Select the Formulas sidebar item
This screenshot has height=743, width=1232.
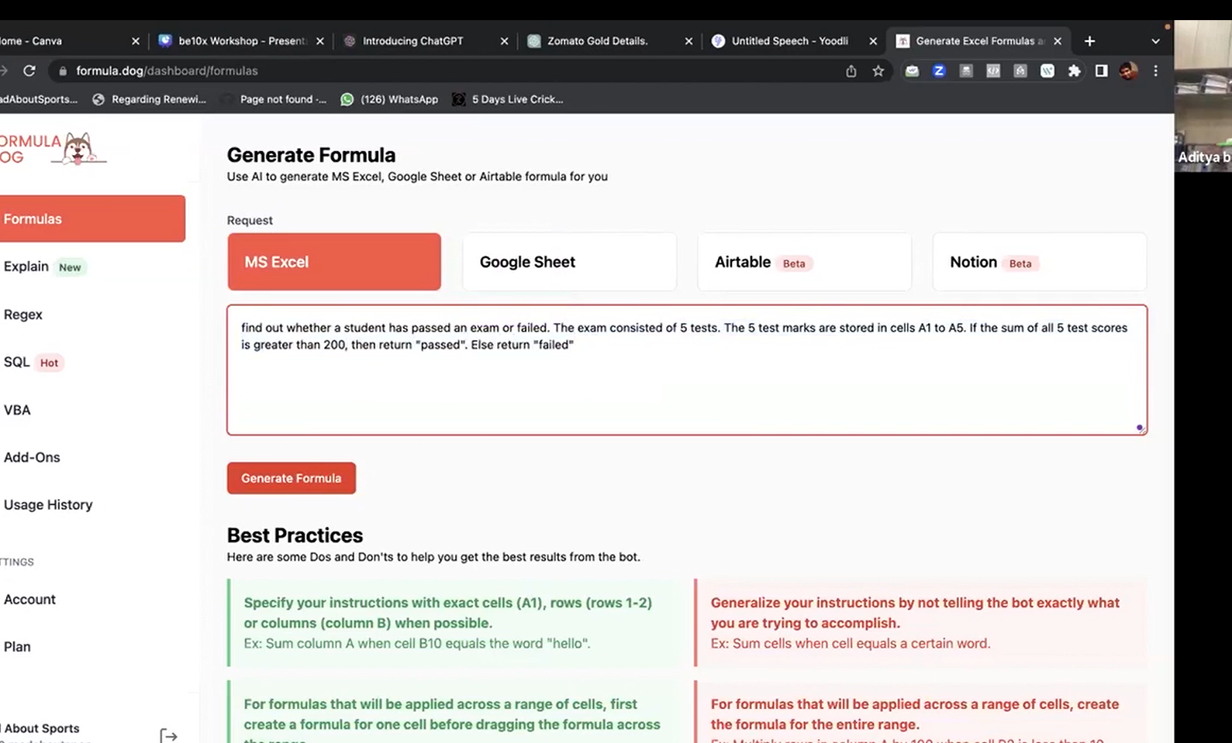(x=91, y=218)
